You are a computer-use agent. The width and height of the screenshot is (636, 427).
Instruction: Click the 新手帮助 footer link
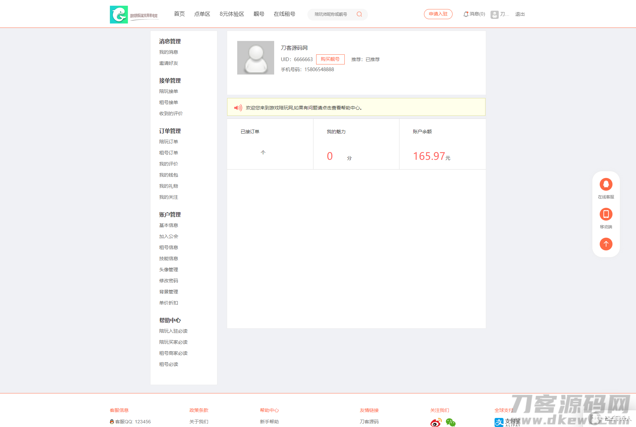[x=269, y=422]
